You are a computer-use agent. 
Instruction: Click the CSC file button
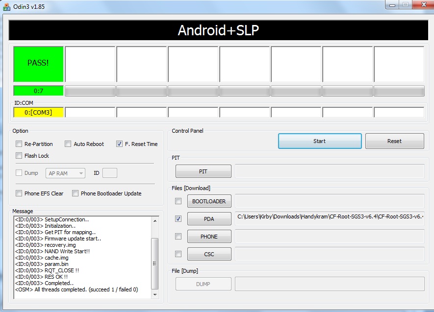click(x=209, y=254)
